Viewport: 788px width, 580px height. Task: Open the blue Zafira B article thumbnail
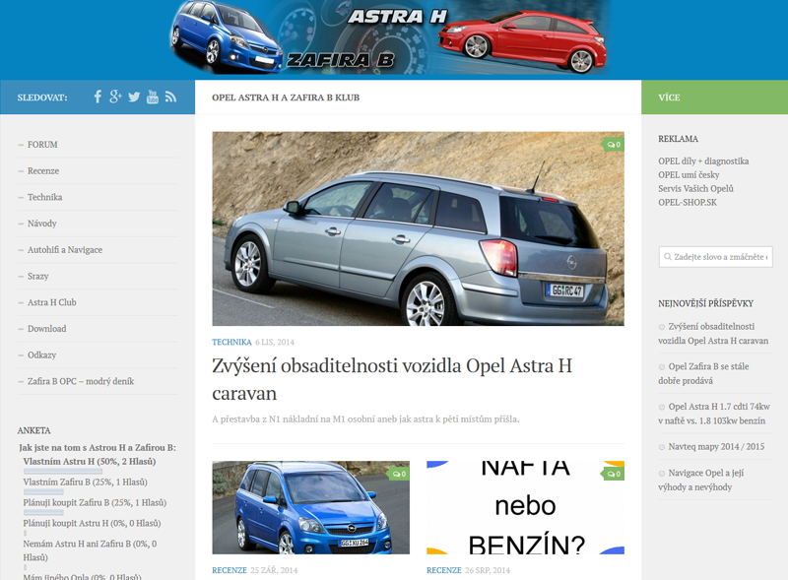310,508
